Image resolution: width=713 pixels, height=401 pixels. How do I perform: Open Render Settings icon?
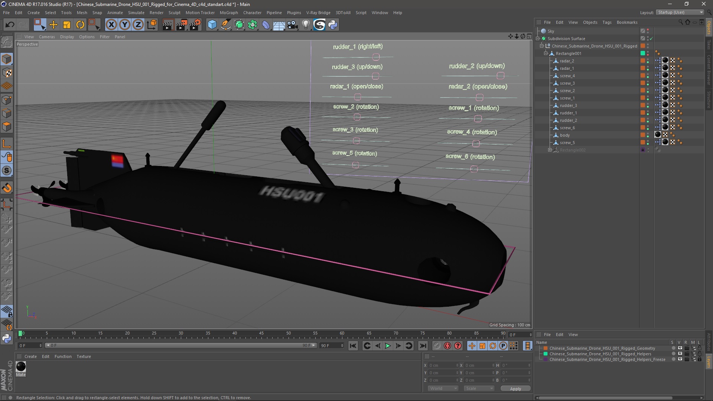click(195, 25)
